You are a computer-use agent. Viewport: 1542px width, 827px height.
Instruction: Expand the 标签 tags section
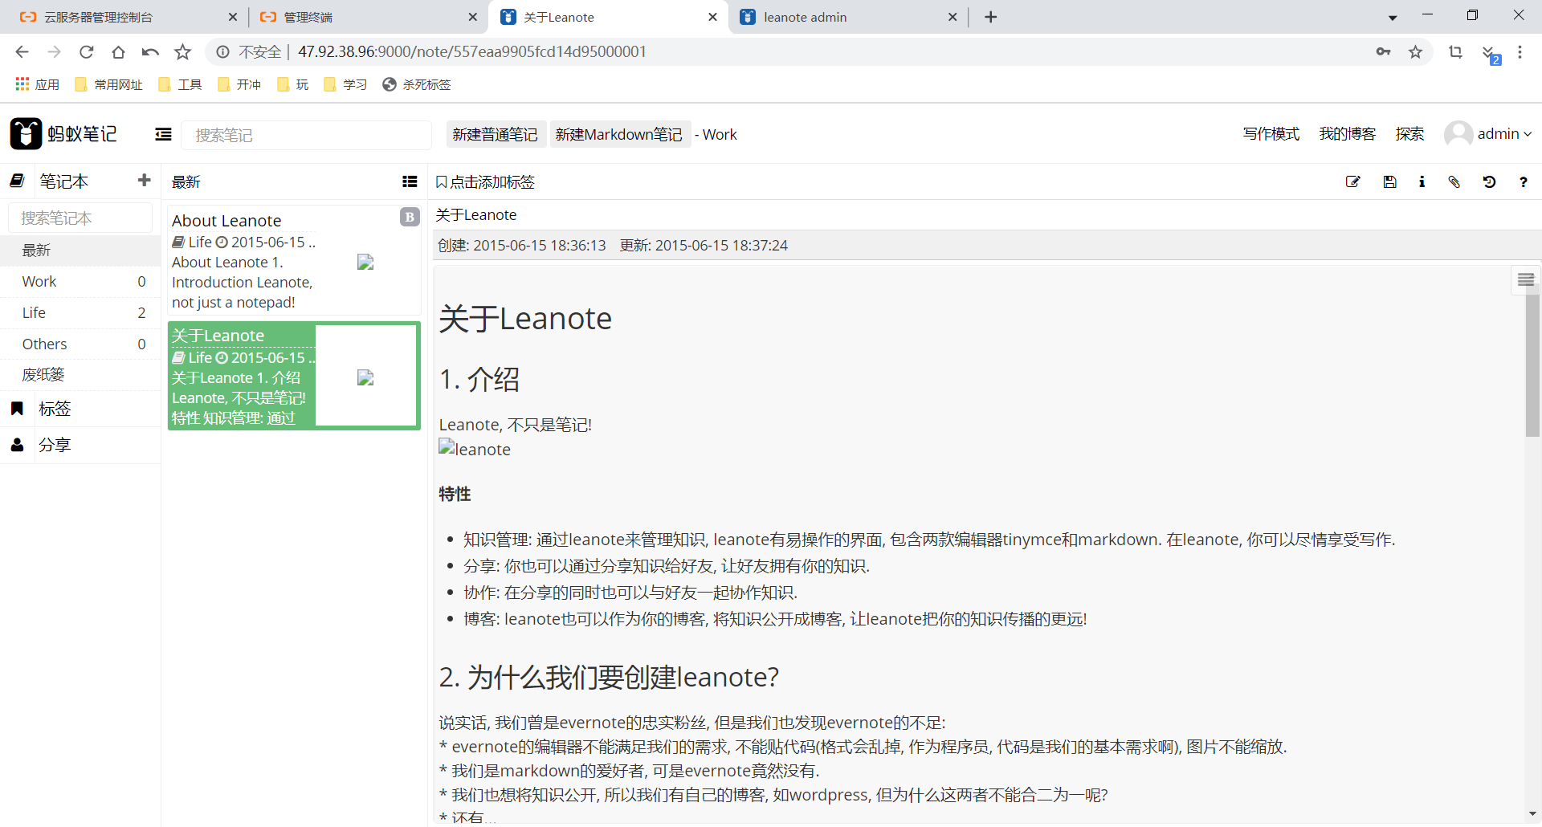[80, 409]
